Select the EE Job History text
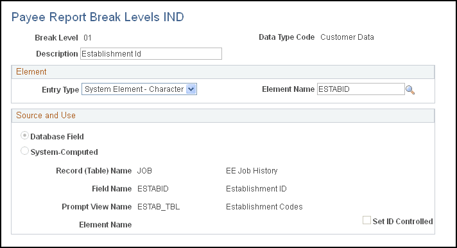Viewport: 457px width, 248px height. (252, 171)
